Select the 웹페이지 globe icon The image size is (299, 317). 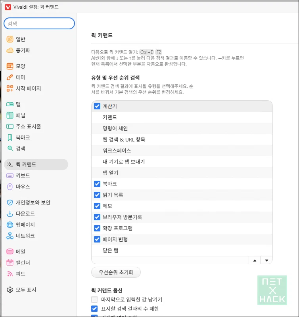click(10, 225)
